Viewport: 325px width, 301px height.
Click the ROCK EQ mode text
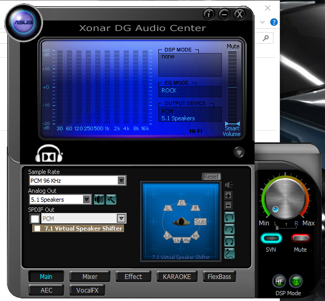pos(169,90)
